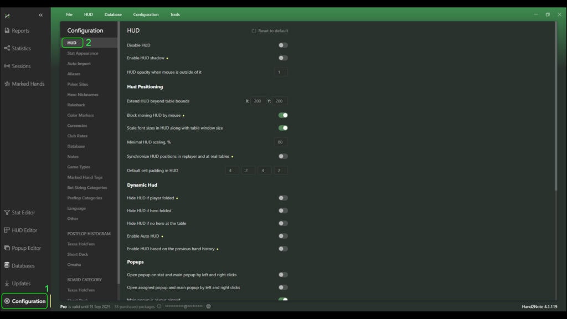Image resolution: width=567 pixels, height=319 pixels.
Task: Click the Minimal HUD scaling percent field
Action: pos(281,142)
